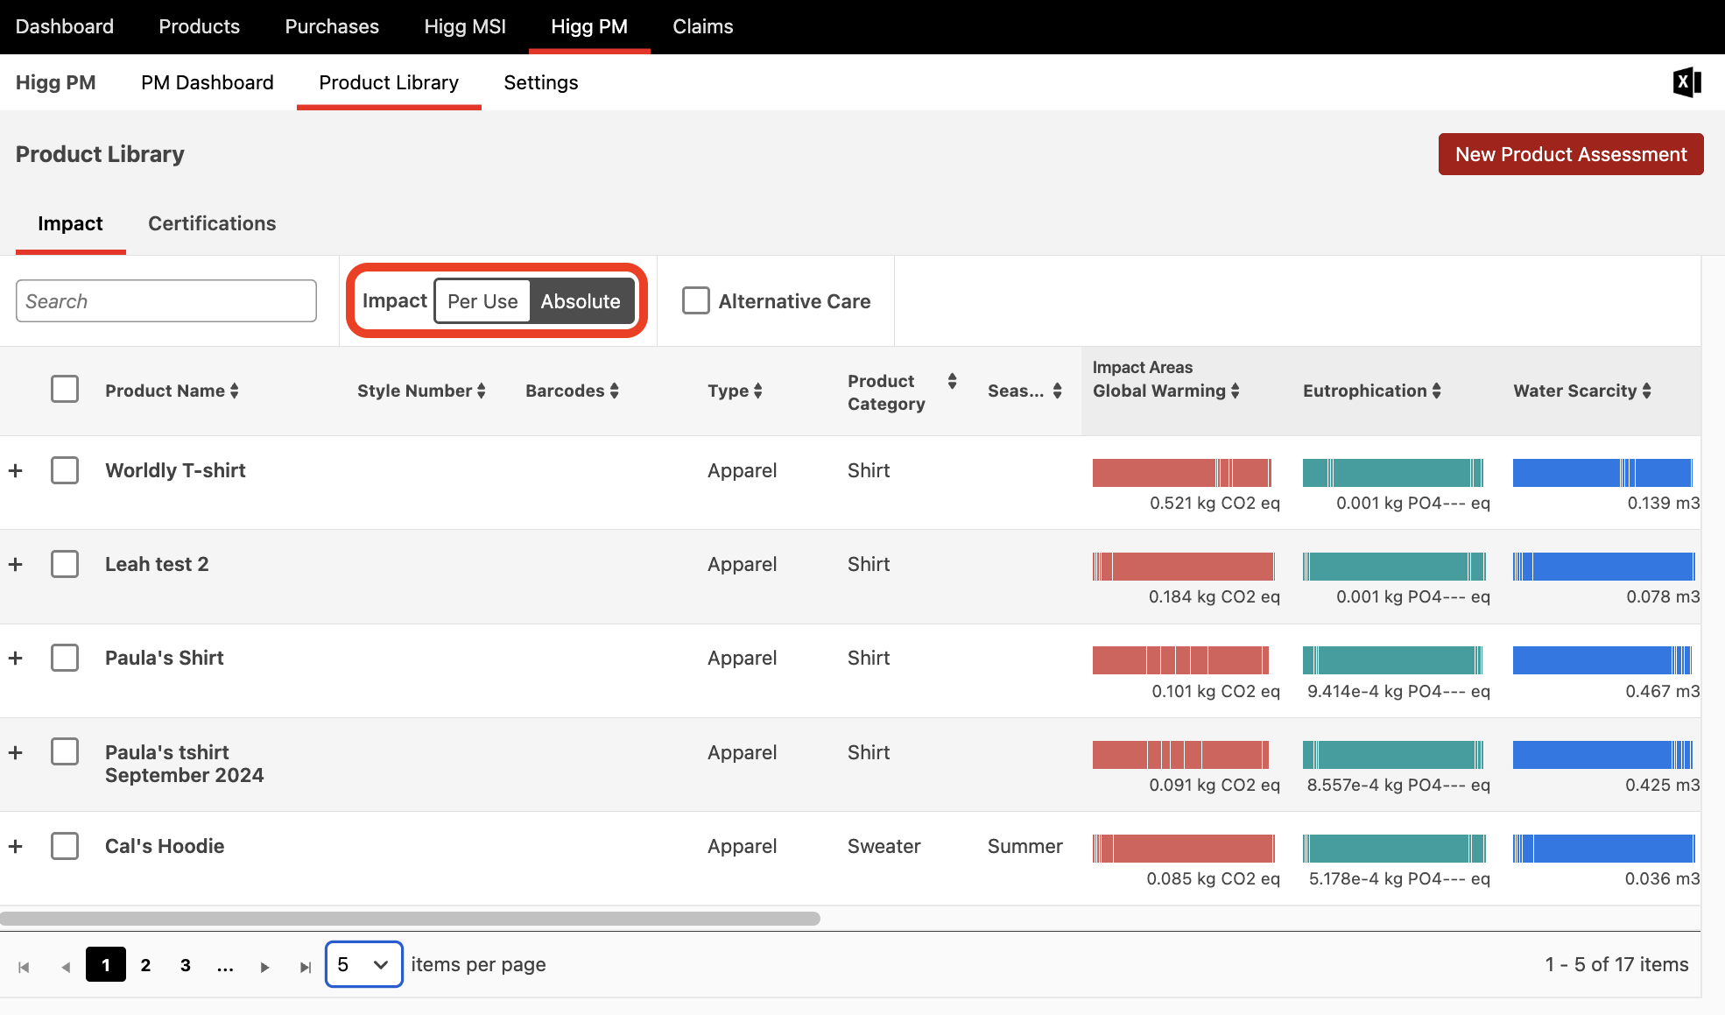
Task: Check the Paula's Shirt row checkbox
Action: tap(65, 658)
